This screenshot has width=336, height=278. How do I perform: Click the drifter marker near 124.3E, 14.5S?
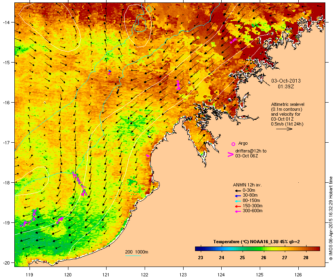233,40
